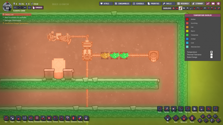
Task: Select the sandbox Heat Gun tool
Action: point(187,109)
